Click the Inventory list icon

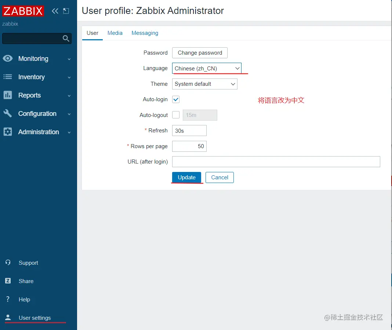tap(8, 77)
